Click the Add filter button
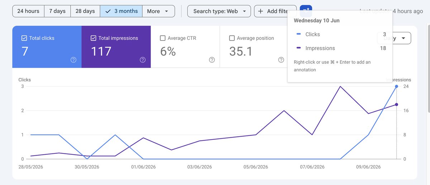 click(275, 11)
